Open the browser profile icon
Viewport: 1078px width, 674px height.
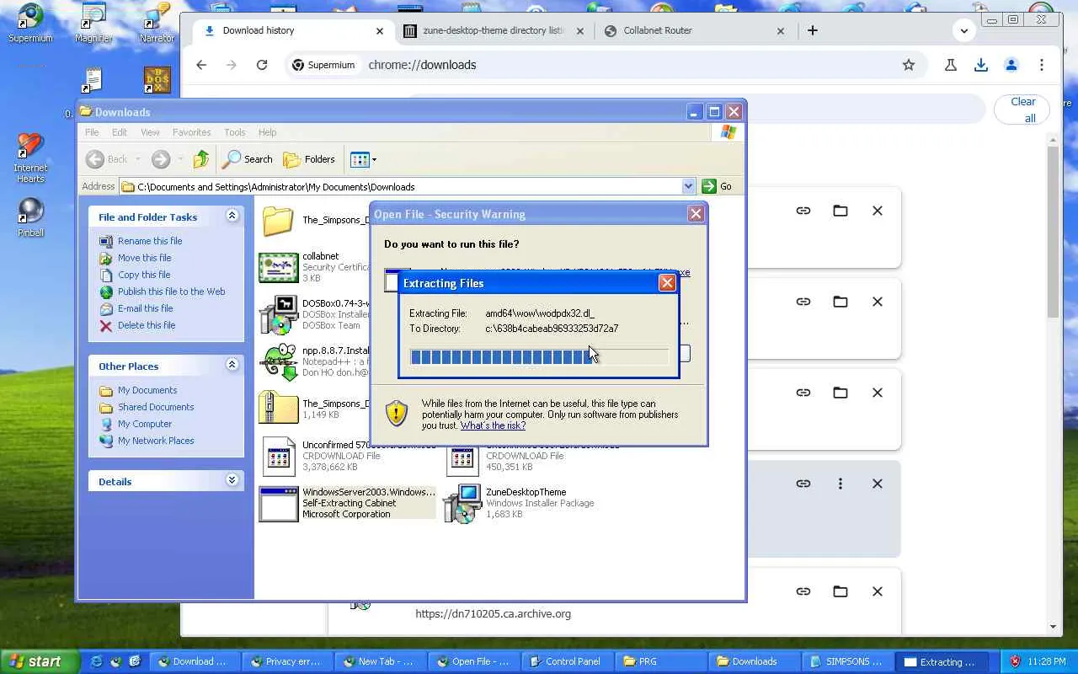[1011, 65]
